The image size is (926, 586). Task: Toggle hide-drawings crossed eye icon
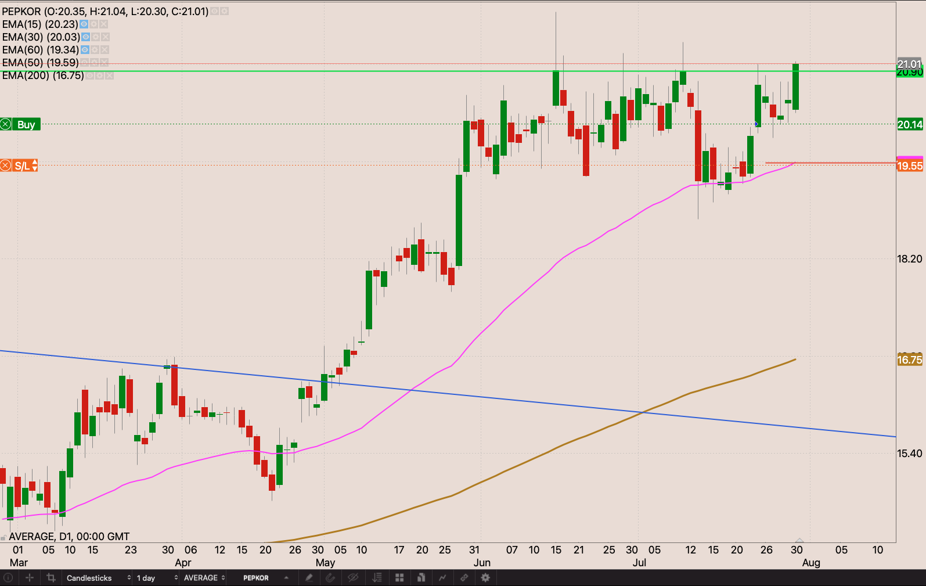(x=352, y=578)
